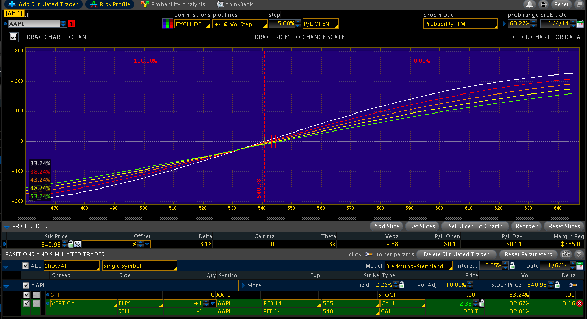Click the chart settings icon beside DRAG CHART TO PAN
This screenshot has width=587, height=319.
tap(13, 37)
